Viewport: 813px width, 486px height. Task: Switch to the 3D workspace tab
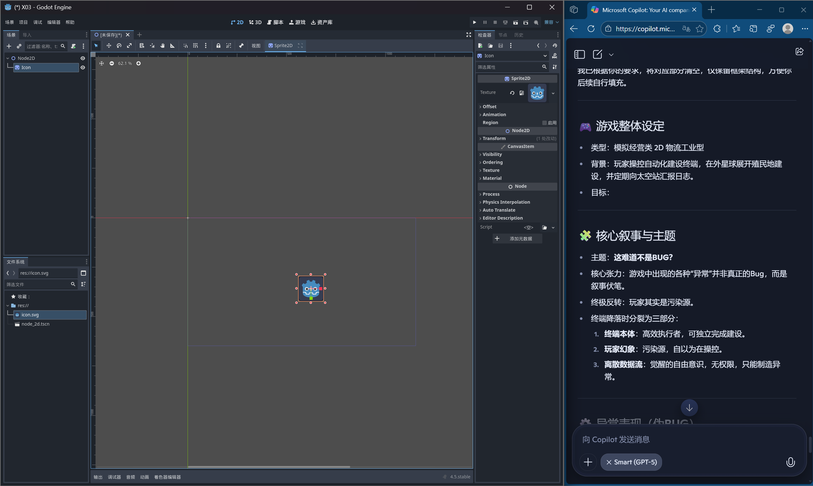[x=255, y=22]
